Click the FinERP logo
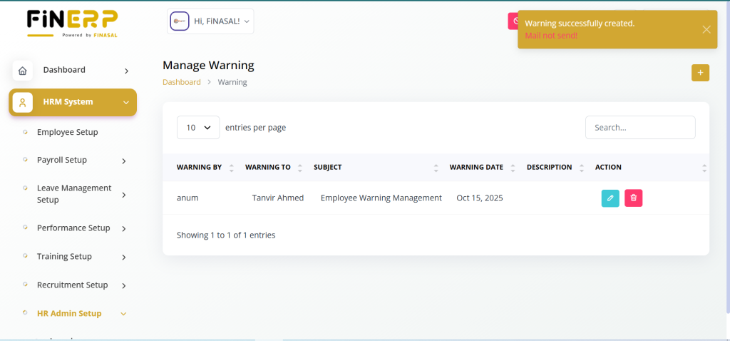 tap(72, 23)
